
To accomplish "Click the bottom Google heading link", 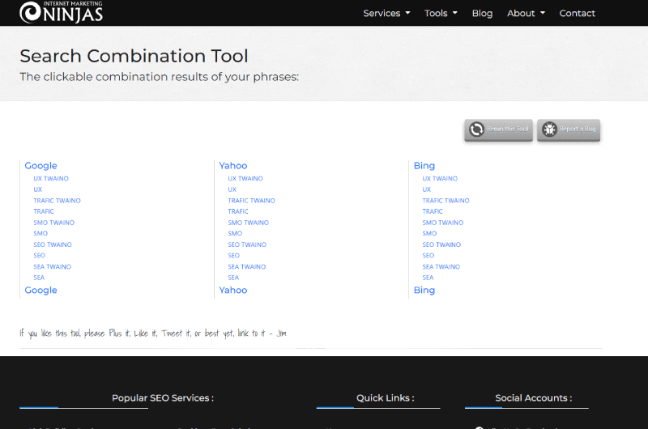I will [x=41, y=291].
